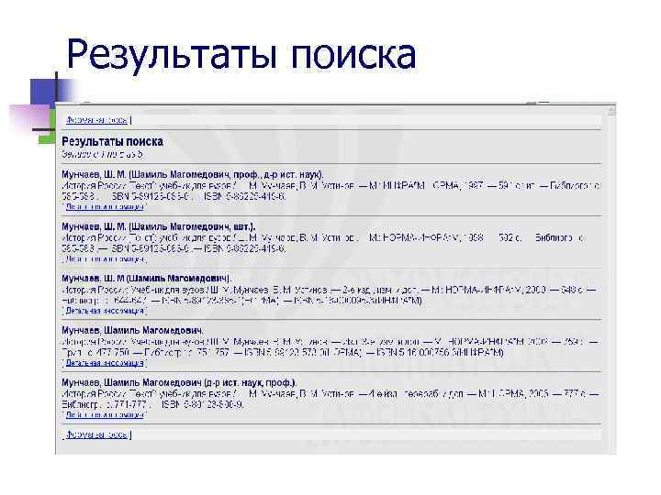661x495 pixels.
Task: Click the scrollbar up arrow of the results window
Action: pyautogui.click(x=611, y=112)
